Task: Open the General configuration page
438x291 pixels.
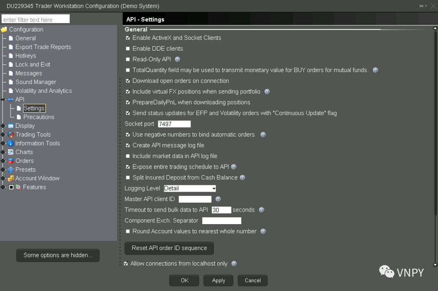Action: (x=26, y=38)
